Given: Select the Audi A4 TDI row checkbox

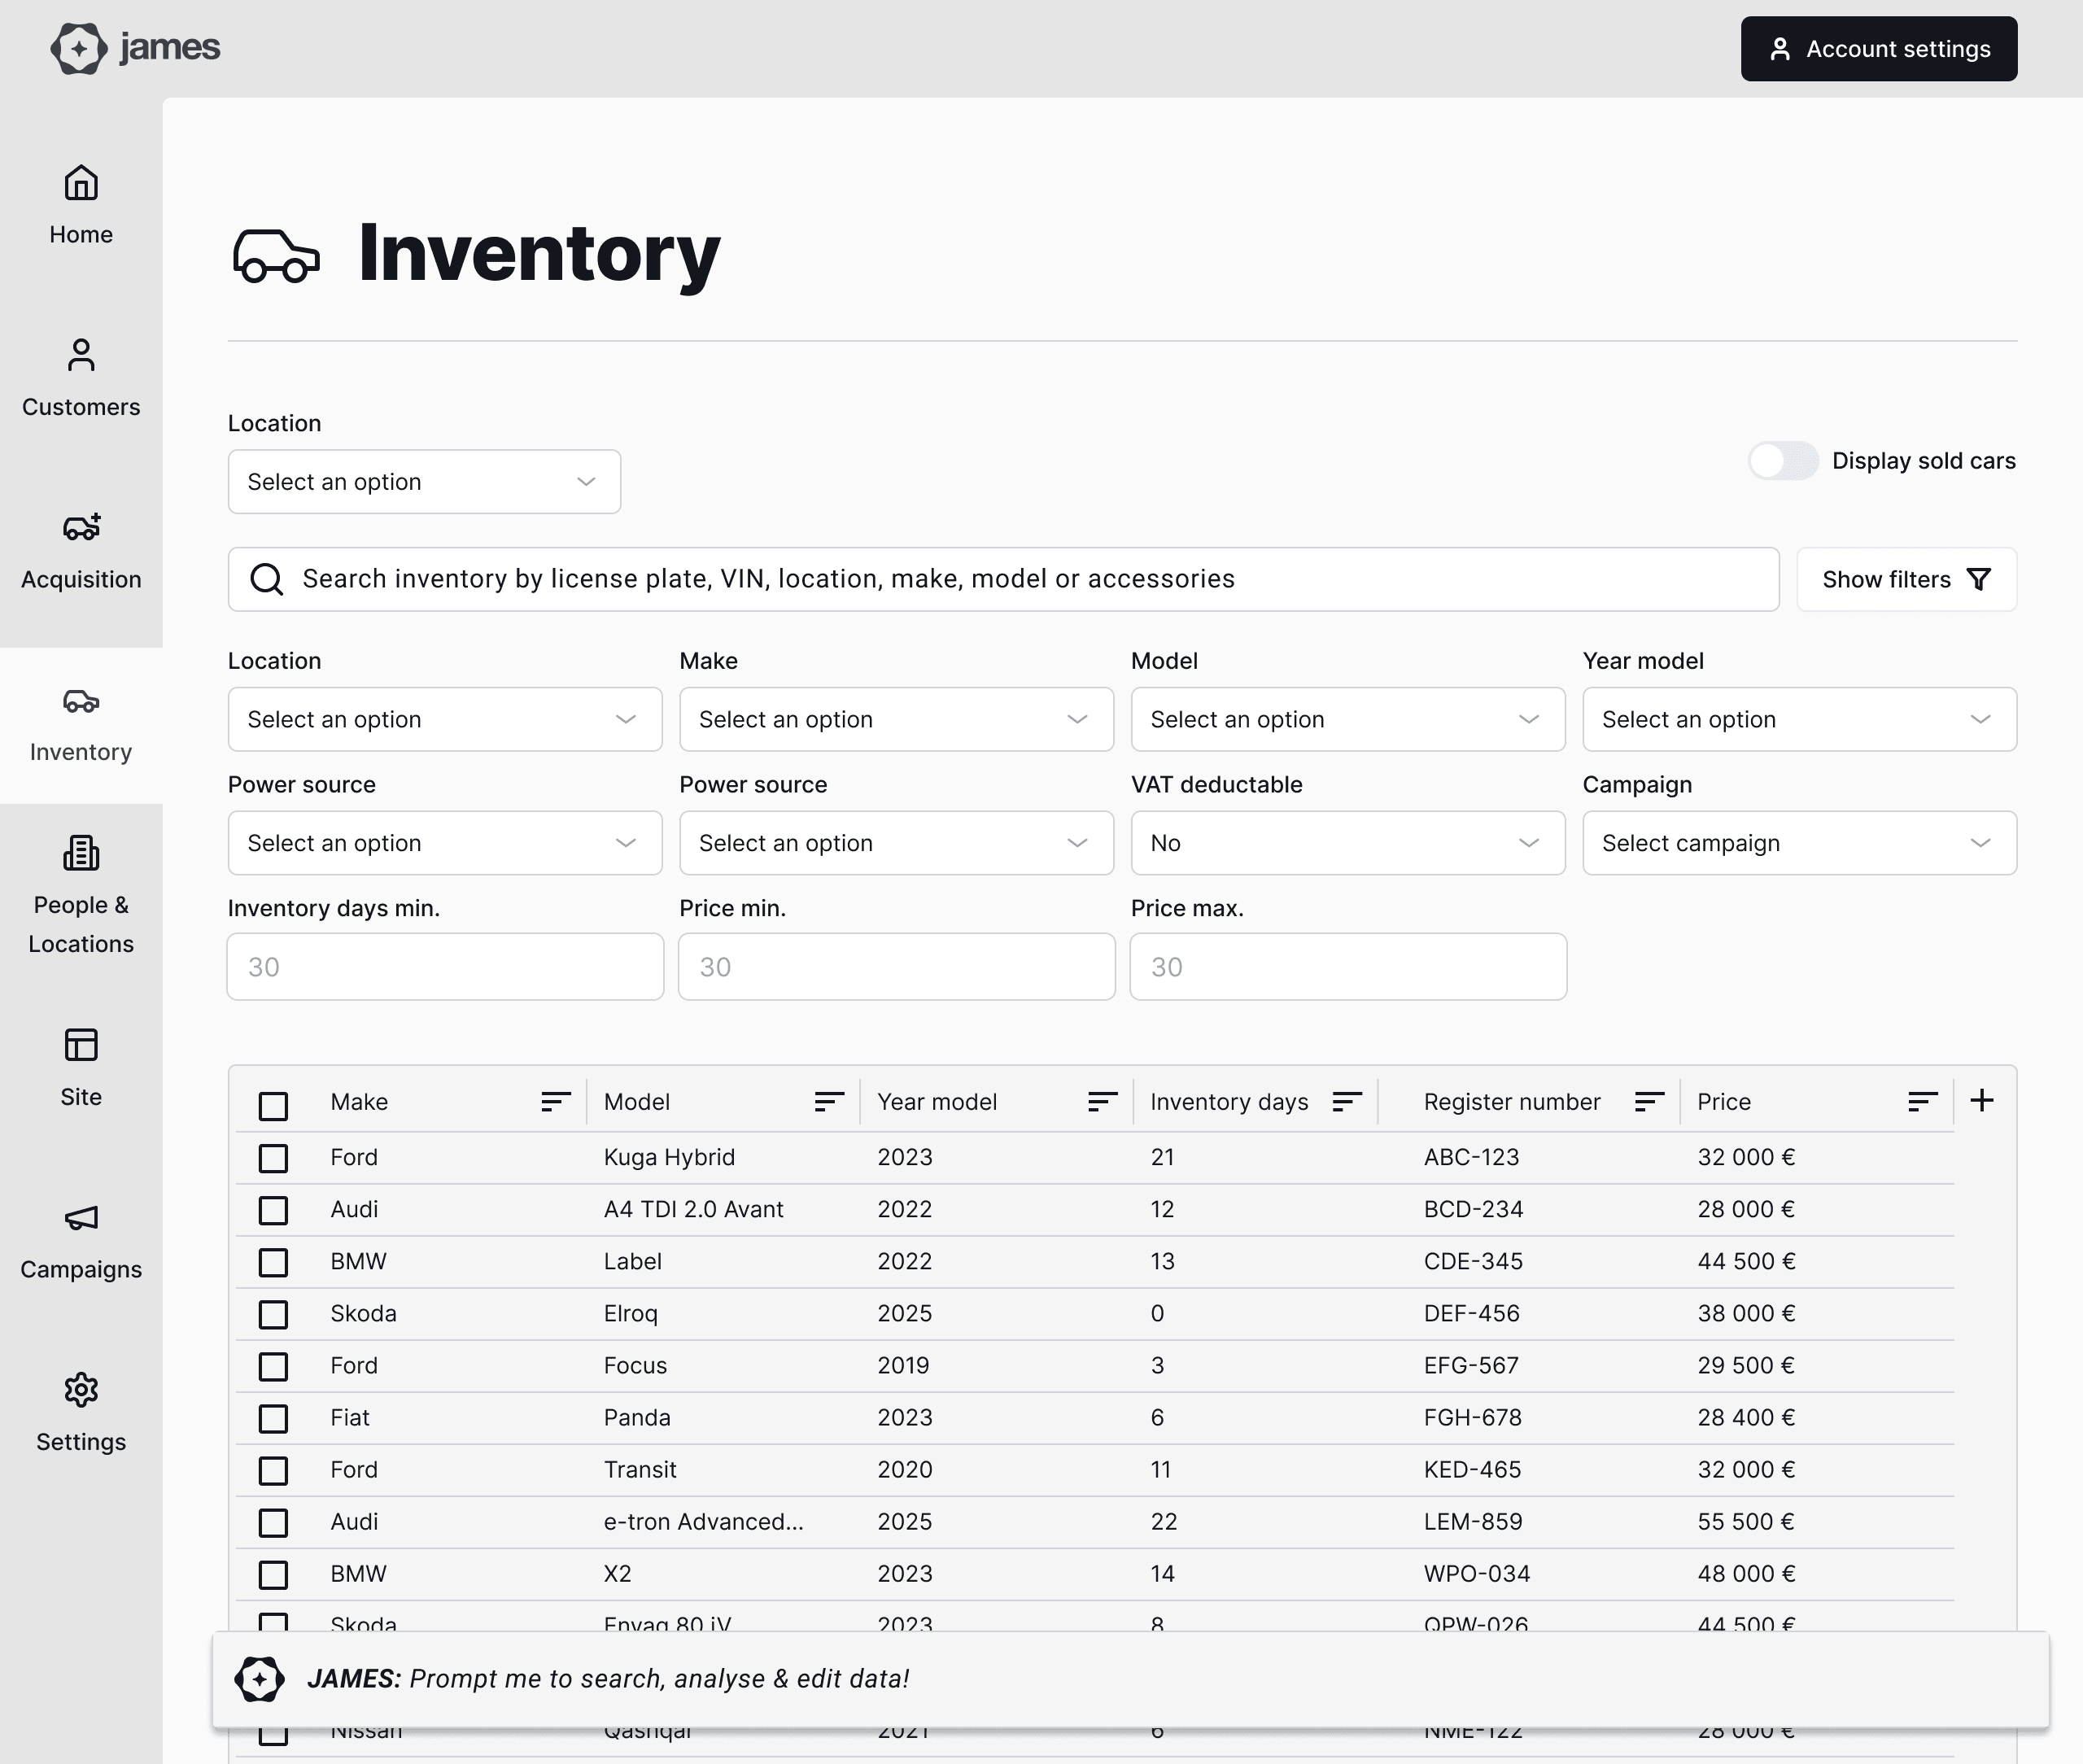Looking at the screenshot, I should (273, 1210).
